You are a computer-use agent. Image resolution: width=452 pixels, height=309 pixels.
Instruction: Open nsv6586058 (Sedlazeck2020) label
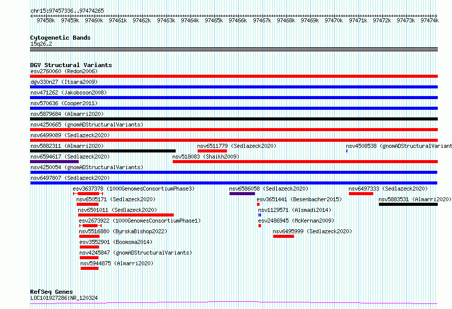(269, 189)
